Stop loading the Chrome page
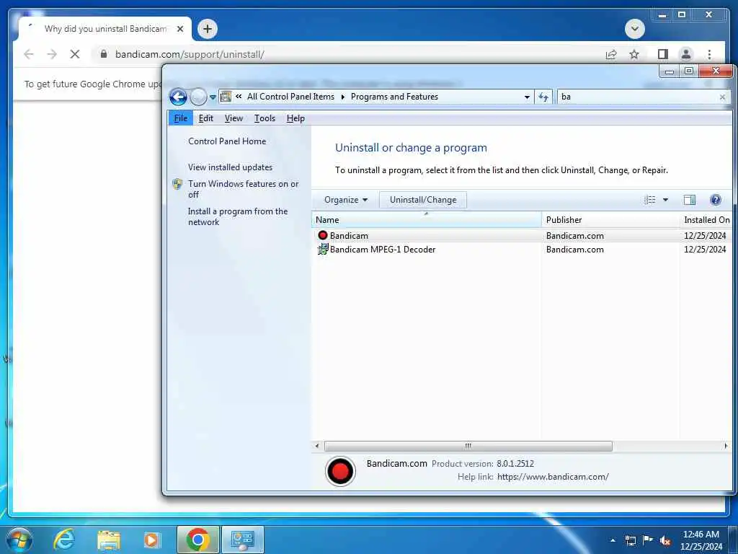 tap(75, 54)
